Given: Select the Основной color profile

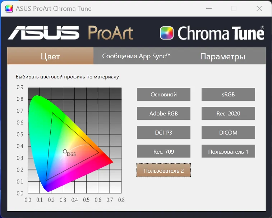Looking at the screenshot, I should 163,94.
